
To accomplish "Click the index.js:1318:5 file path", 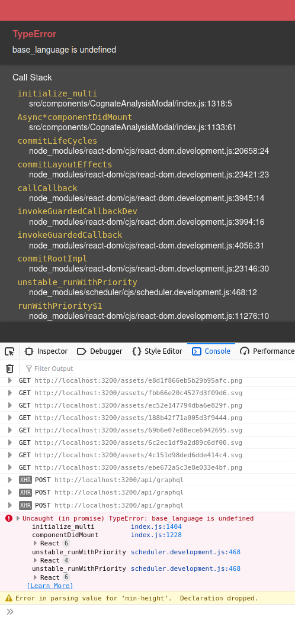I will click(x=130, y=104).
